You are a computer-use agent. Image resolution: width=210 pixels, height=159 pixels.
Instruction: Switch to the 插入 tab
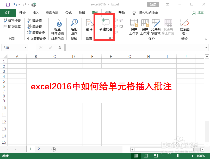click(x=35, y=13)
